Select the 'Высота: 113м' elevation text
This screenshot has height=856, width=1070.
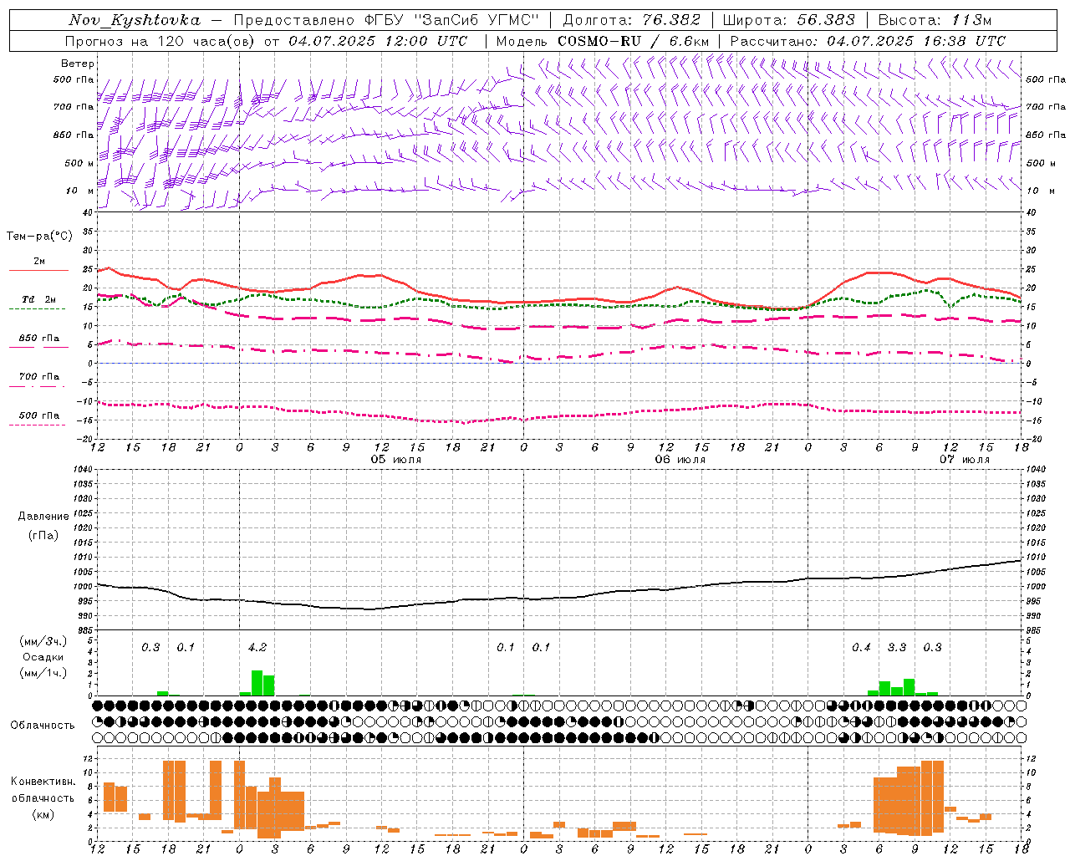coord(935,20)
